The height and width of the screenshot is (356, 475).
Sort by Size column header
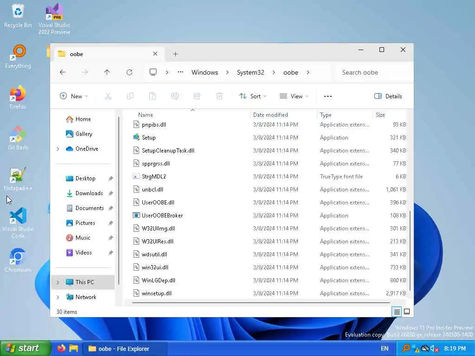[390, 115]
